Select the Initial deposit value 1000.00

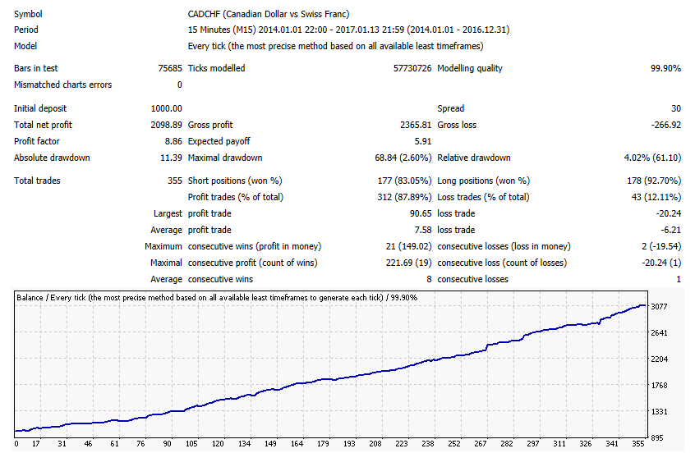pyautogui.click(x=166, y=108)
